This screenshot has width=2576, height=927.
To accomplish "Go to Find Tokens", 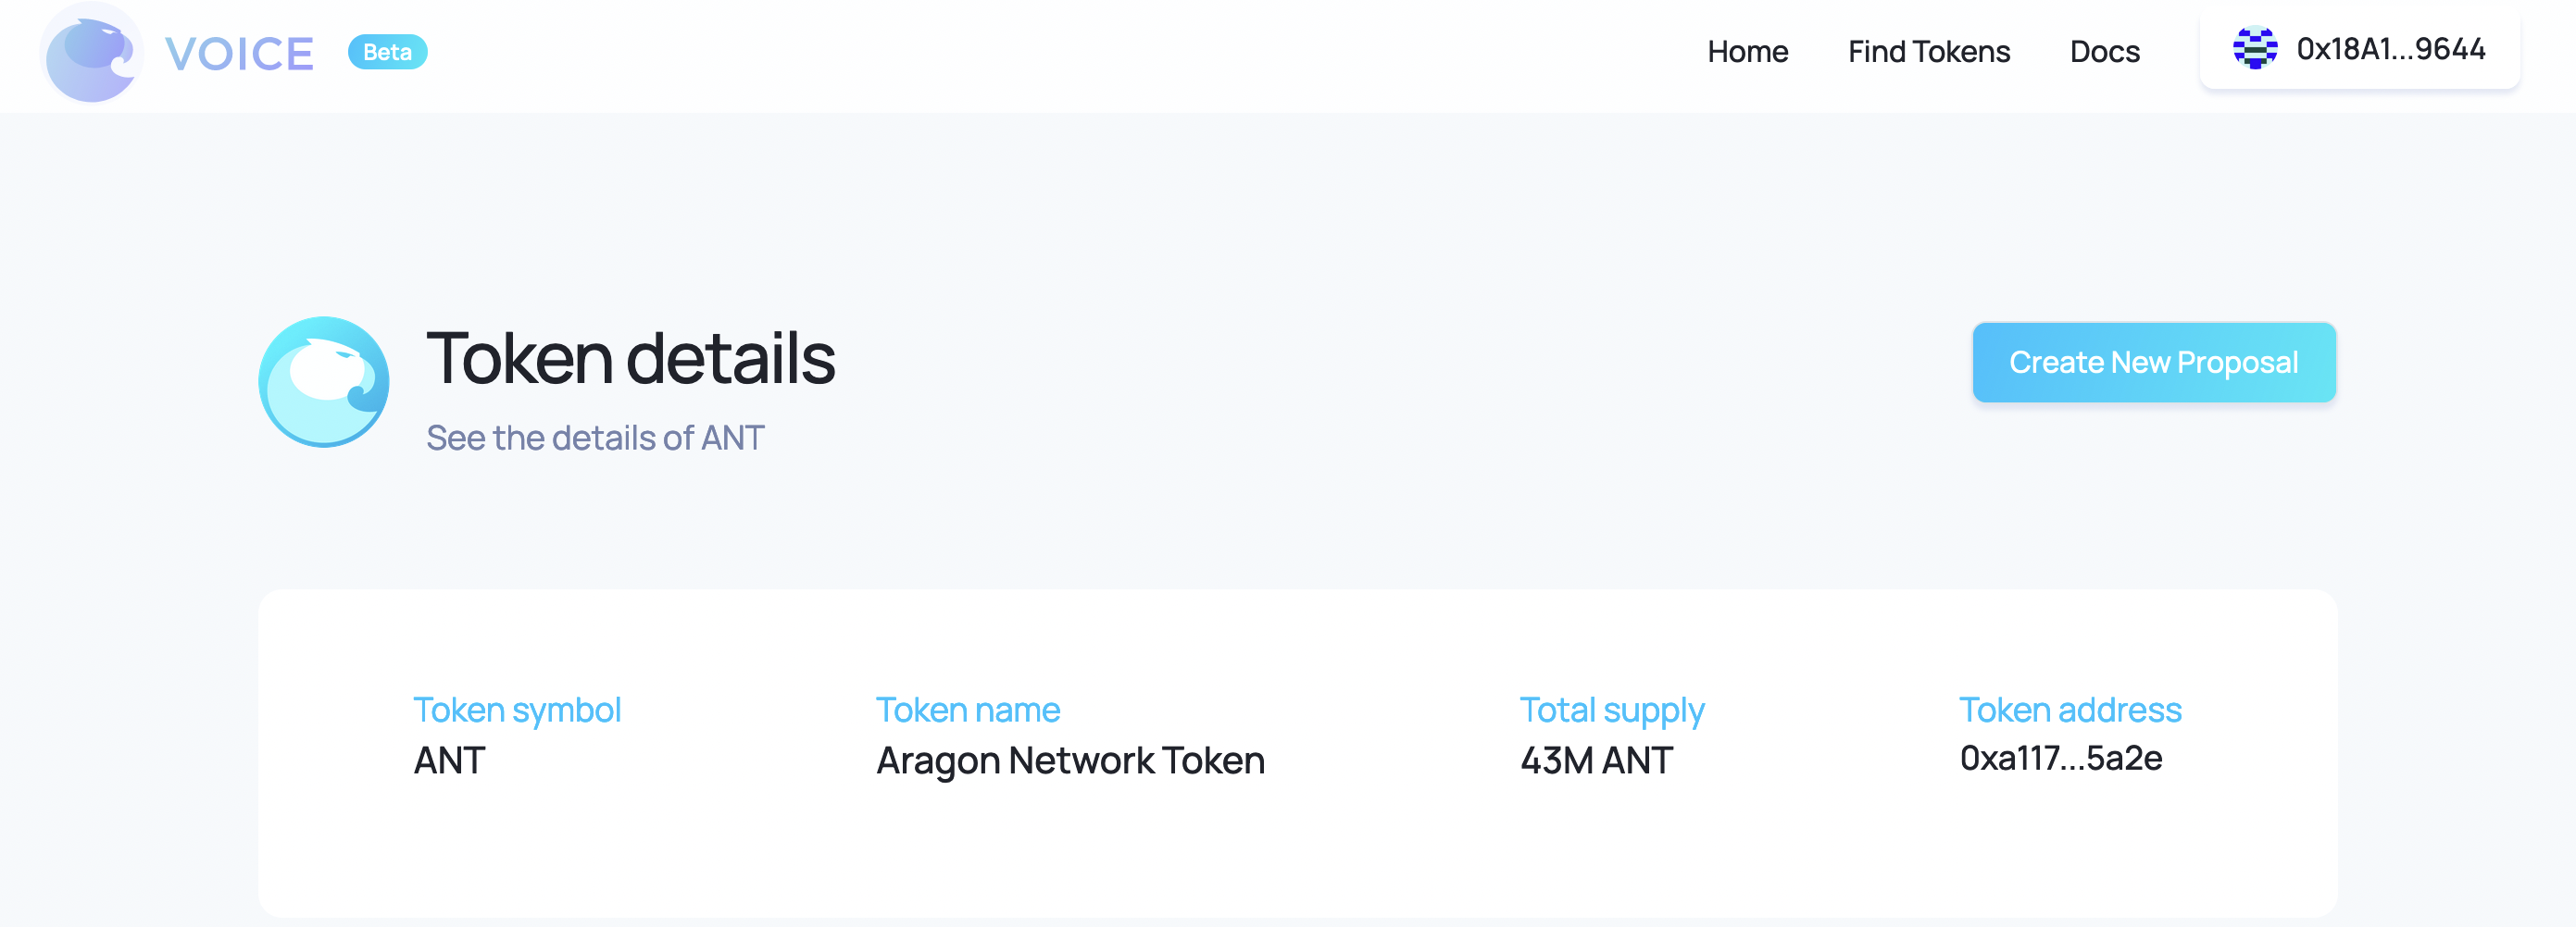I will point(1928,52).
